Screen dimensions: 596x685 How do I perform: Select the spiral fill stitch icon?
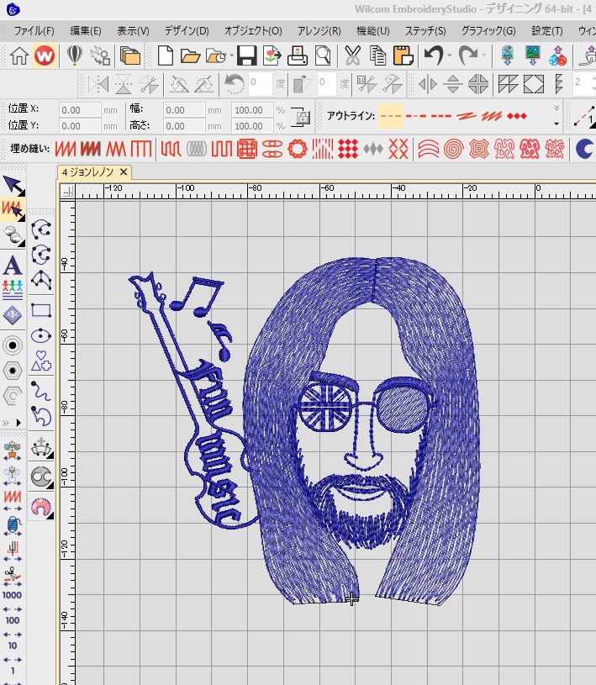point(454,149)
